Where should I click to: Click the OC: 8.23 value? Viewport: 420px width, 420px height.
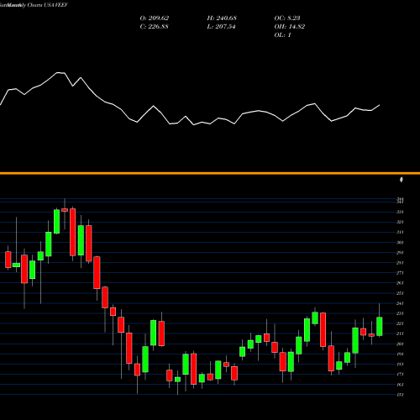click(287, 18)
